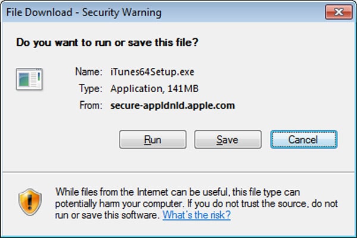357x238 pixels.
Task: Cancel the file download
Action: pos(304,140)
